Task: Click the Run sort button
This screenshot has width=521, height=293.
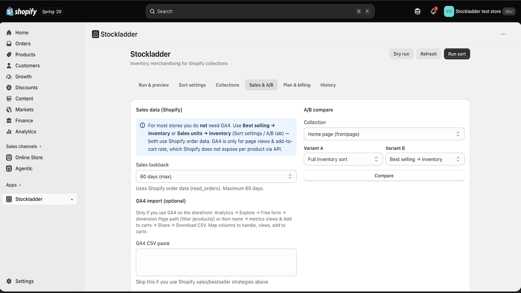Action: tap(457, 54)
